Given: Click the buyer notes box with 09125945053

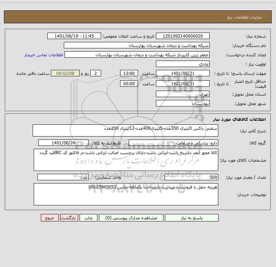Looking at the screenshot, I should 126,194.
